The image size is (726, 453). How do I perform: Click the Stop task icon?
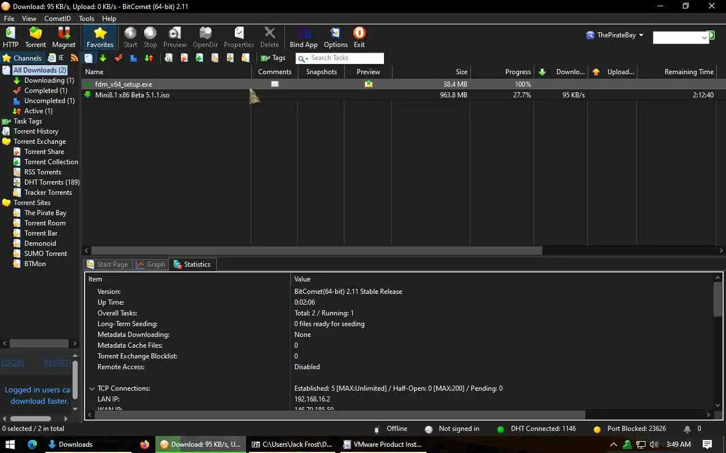[150, 37]
